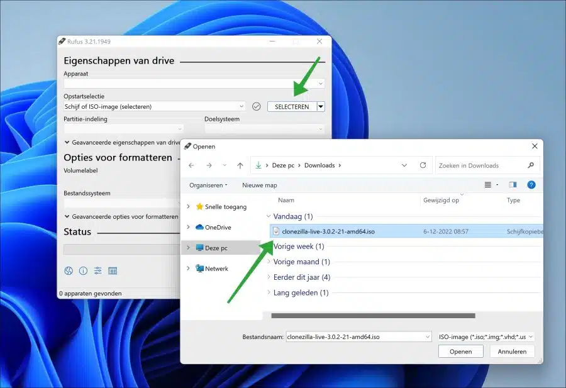Screen dimensions: 566x388
Task: Expand the OneDrive tree node
Action: (x=189, y=227)
